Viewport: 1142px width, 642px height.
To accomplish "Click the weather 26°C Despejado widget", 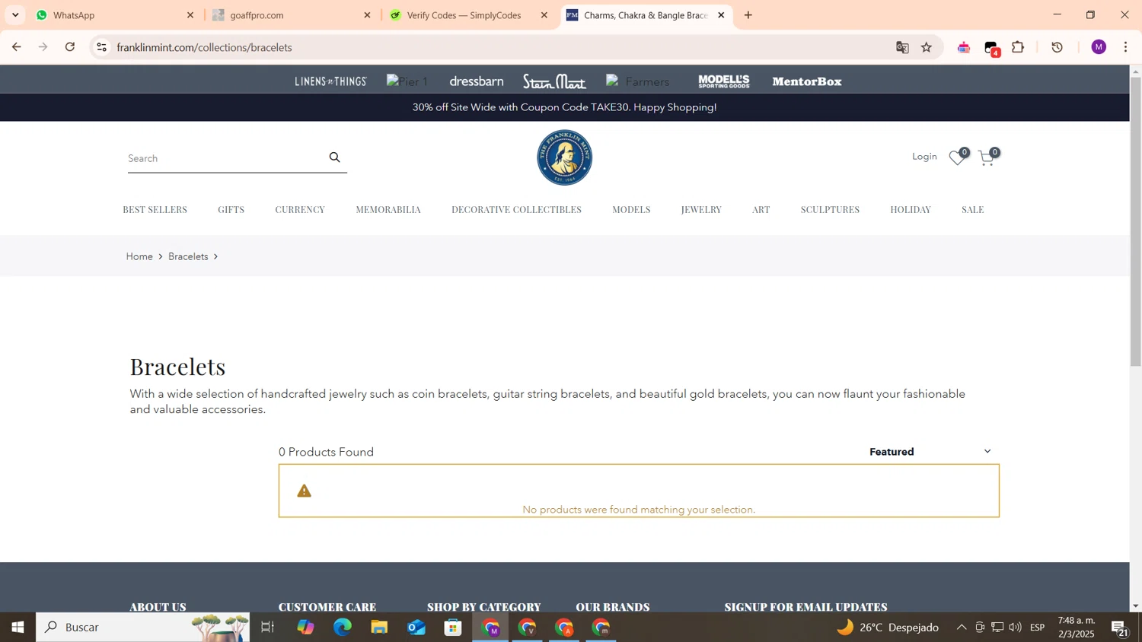I will coord(888,628).
